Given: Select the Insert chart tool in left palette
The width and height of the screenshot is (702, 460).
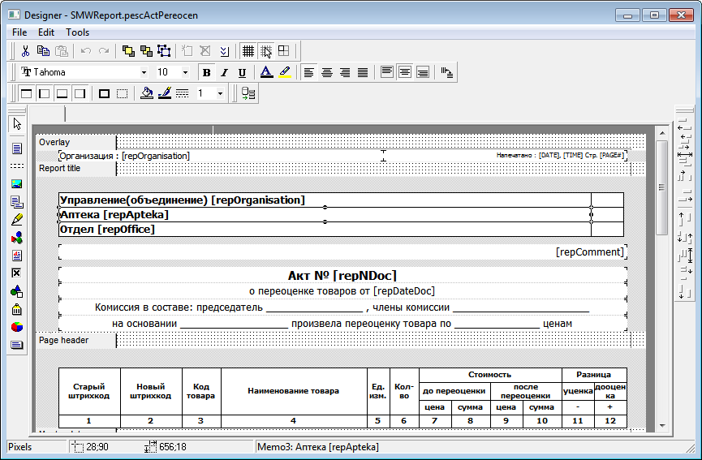Looking at the screenshot, I should (16, 327).
